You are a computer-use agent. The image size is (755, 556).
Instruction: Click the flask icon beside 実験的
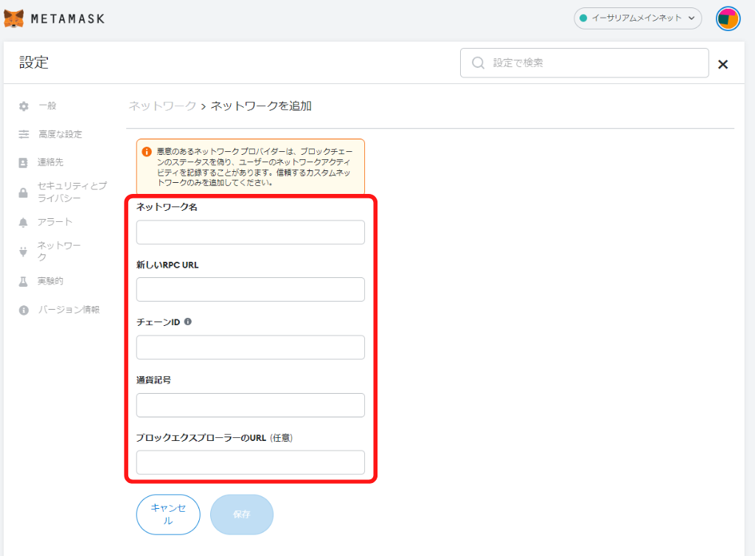click(x=23, y=282)
